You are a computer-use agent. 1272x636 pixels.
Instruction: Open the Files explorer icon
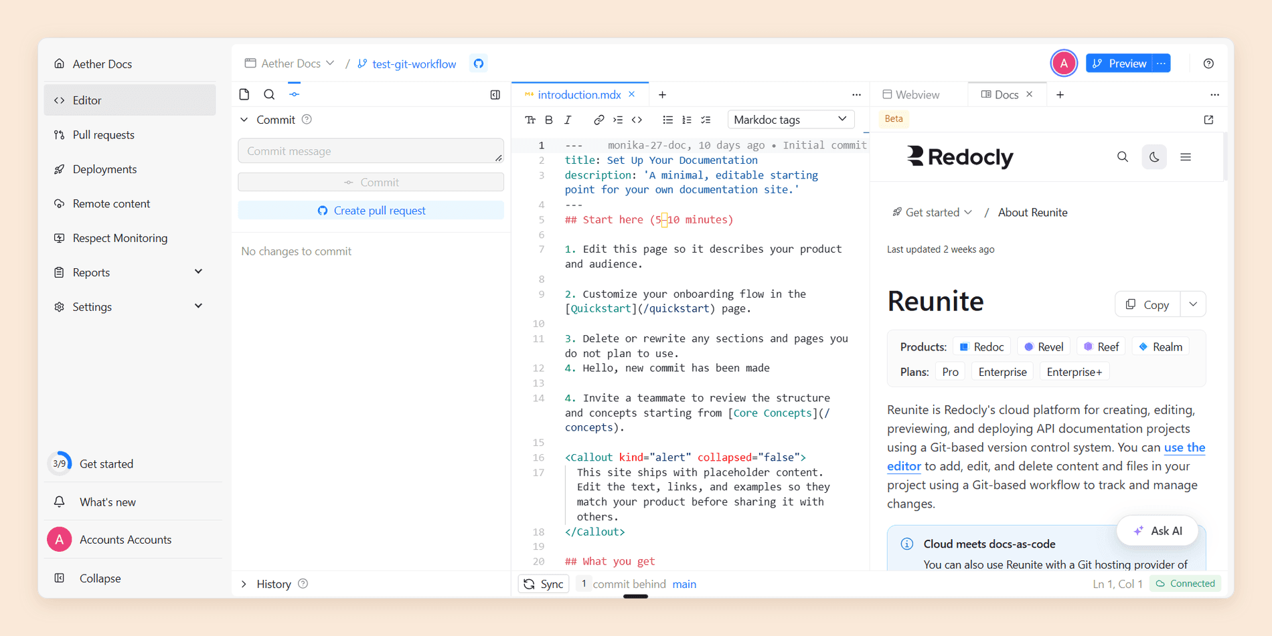pyautogui.click(x=244, y=94)
